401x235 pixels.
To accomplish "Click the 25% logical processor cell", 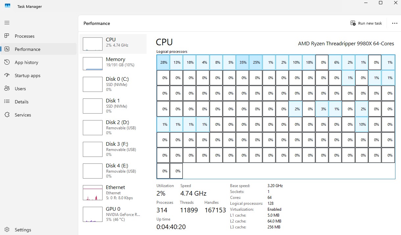I will coord(256,62).
